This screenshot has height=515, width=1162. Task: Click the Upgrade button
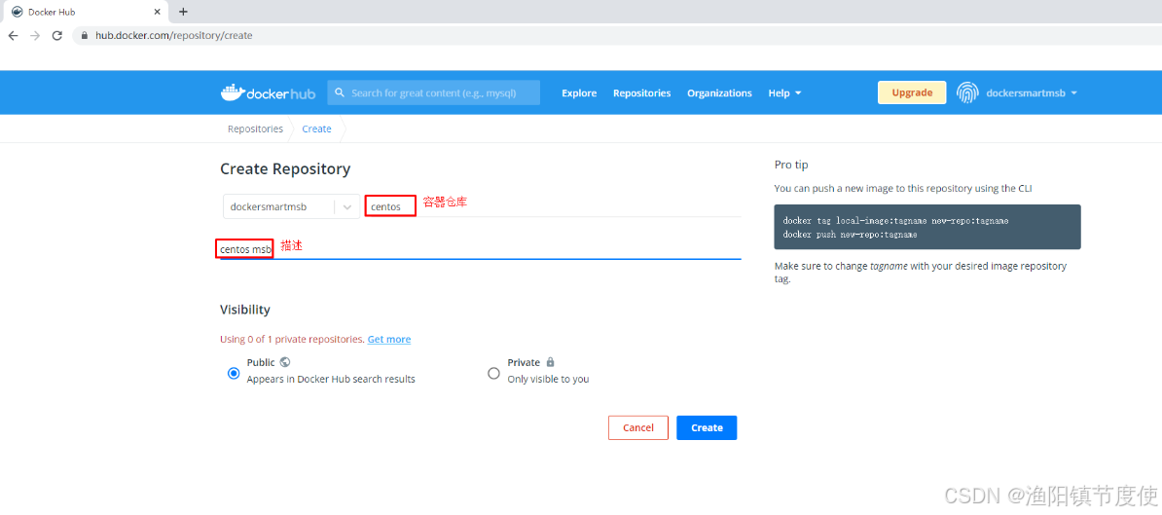(x=912, y=92)
